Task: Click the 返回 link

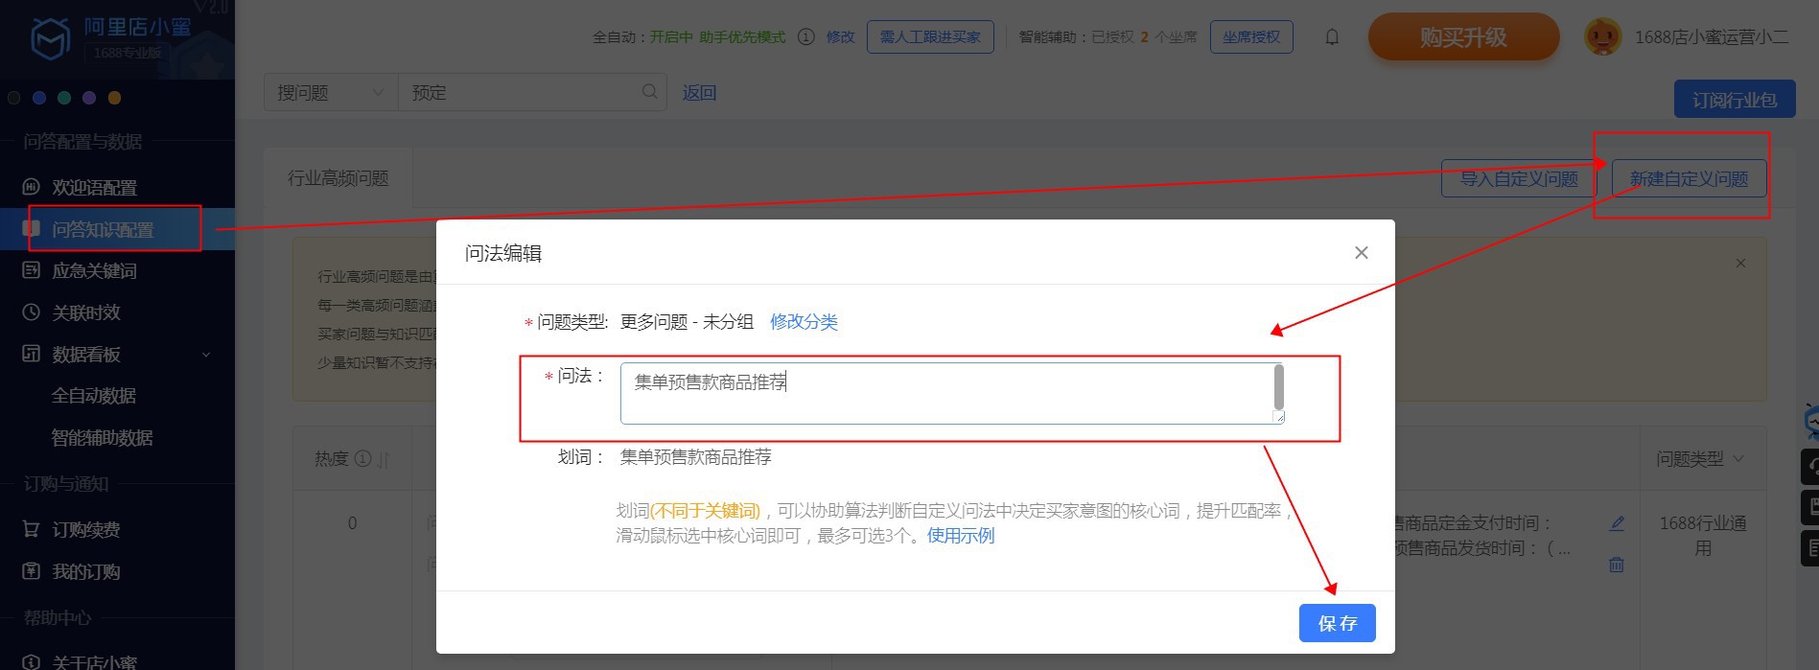Action: [699, 93]
